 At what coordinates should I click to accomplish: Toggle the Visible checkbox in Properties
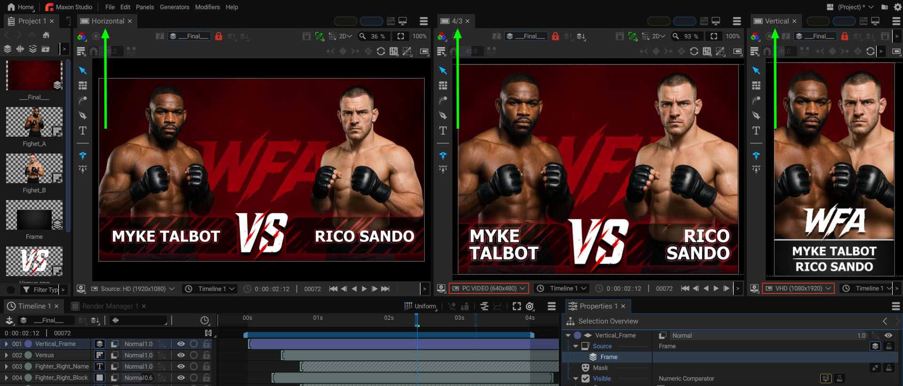586,378
